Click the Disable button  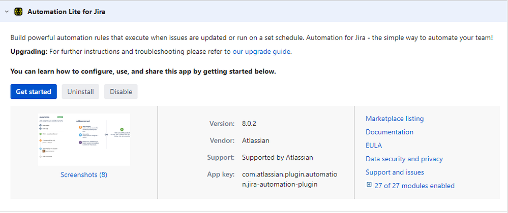pos(121,92)
